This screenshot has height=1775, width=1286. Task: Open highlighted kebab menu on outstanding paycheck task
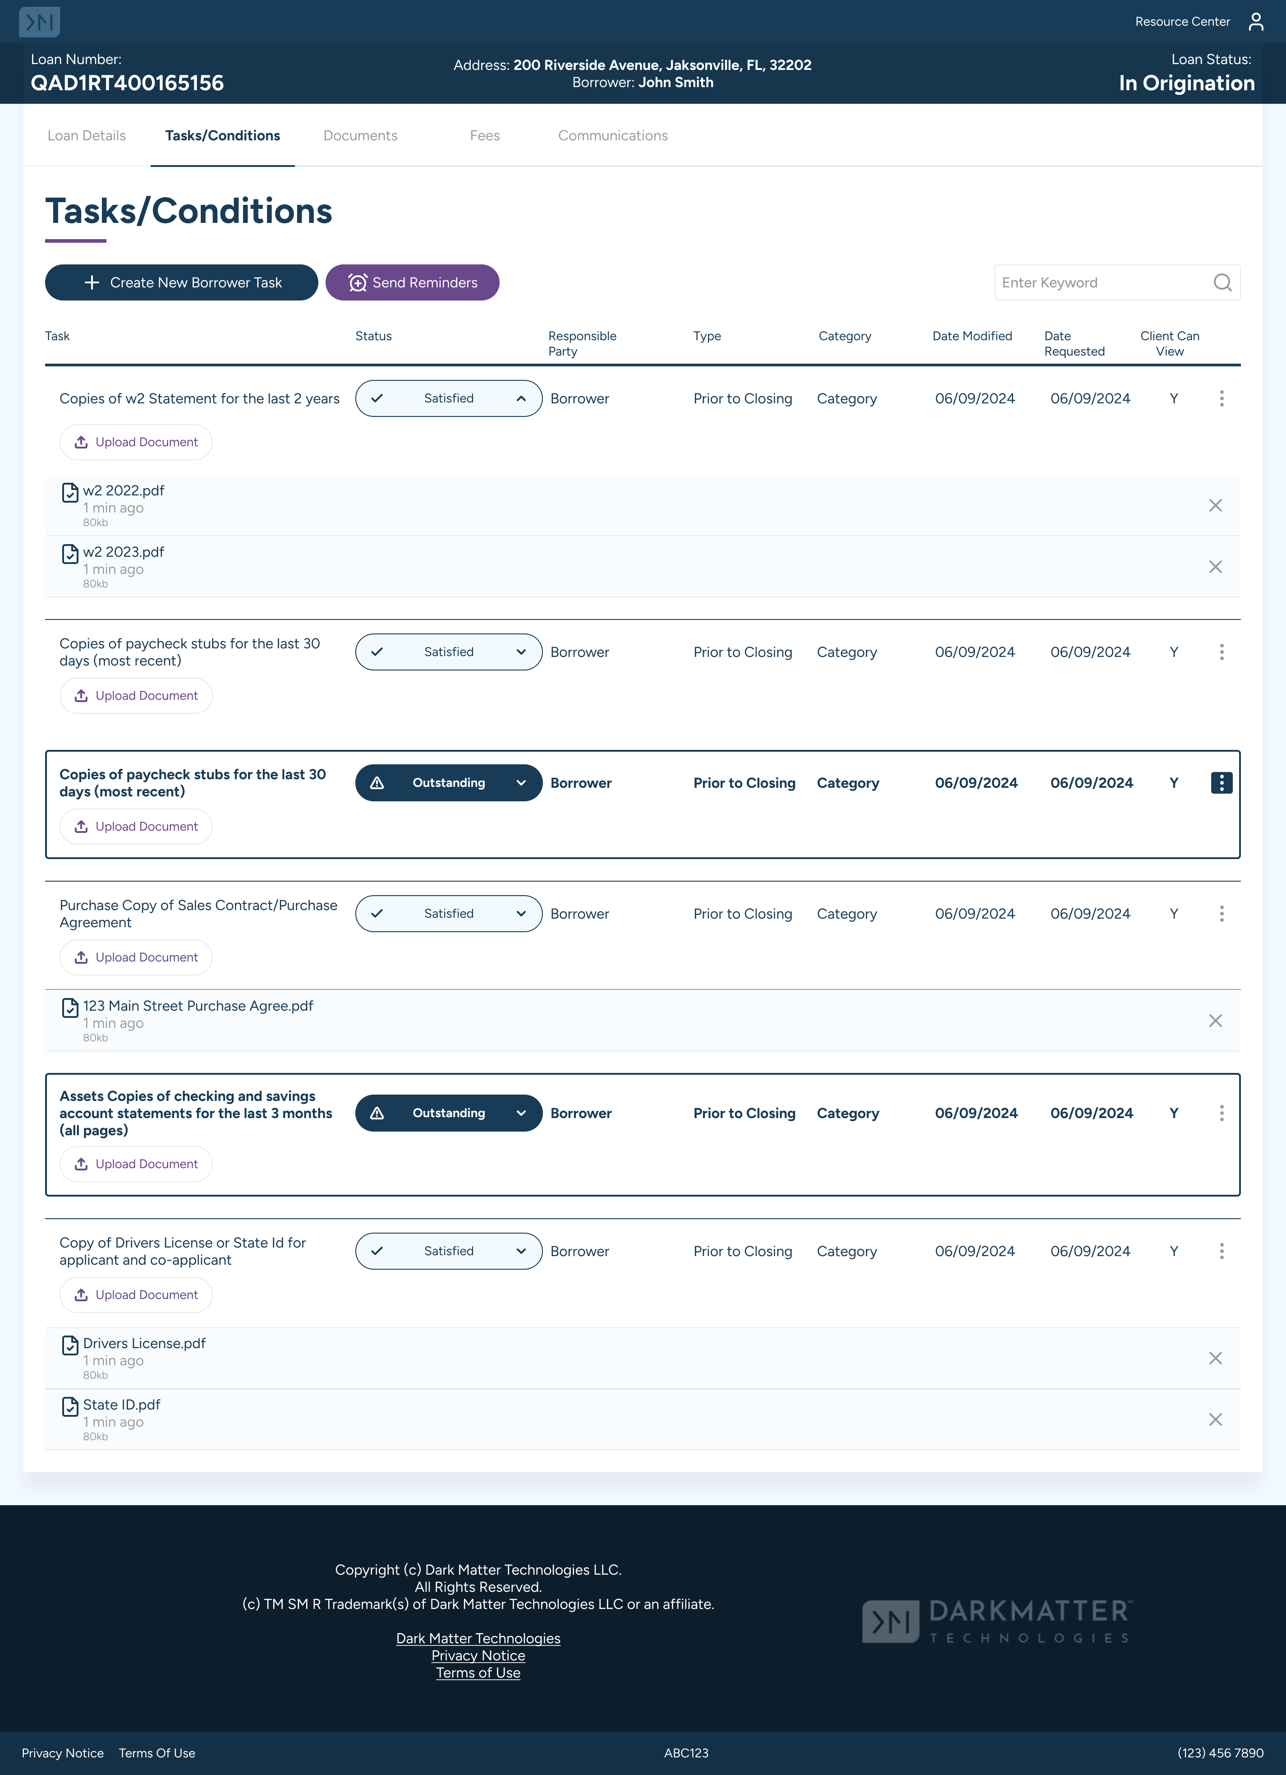pyautogui.click(x=1221, y=783)
